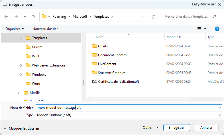The width and height of the screenshot is (224, 135).
Task: Open the address bar history dropdown
Action: click(143, 17)
